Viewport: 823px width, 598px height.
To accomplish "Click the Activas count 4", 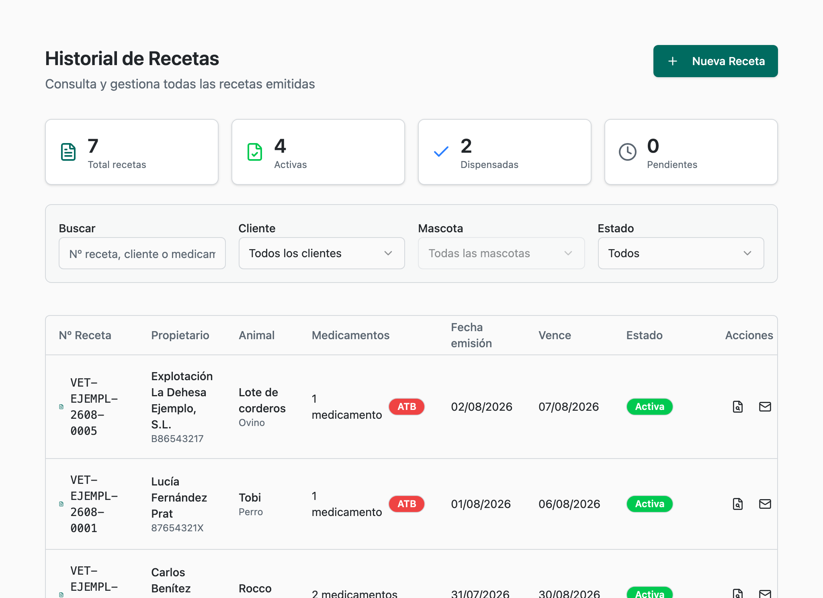I will [280, 146].
